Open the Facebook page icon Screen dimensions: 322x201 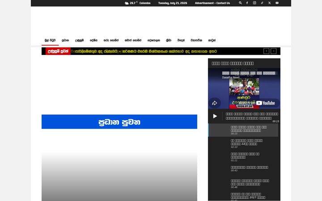click(247, 3)
